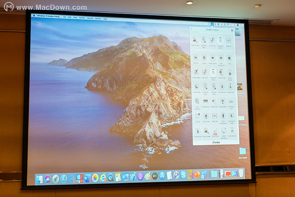295x197 pixels.
Task: Launch Skype from the Dock
Action: (183, 175)
